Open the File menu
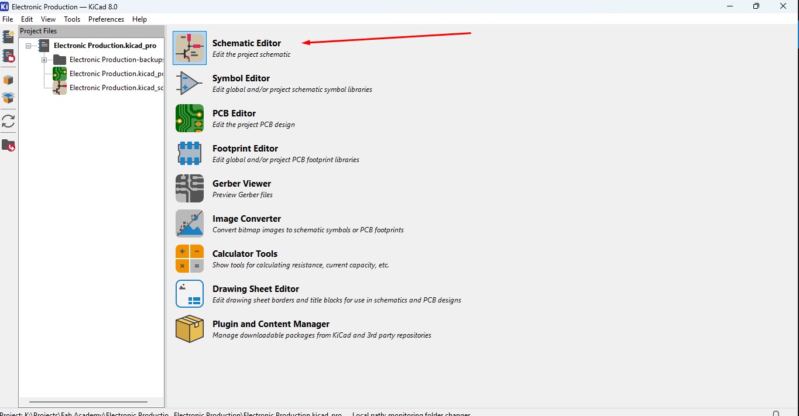799x416 pixels. (x=8, y=19)
